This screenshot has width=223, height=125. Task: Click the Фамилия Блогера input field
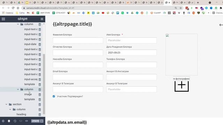(78, 40)
